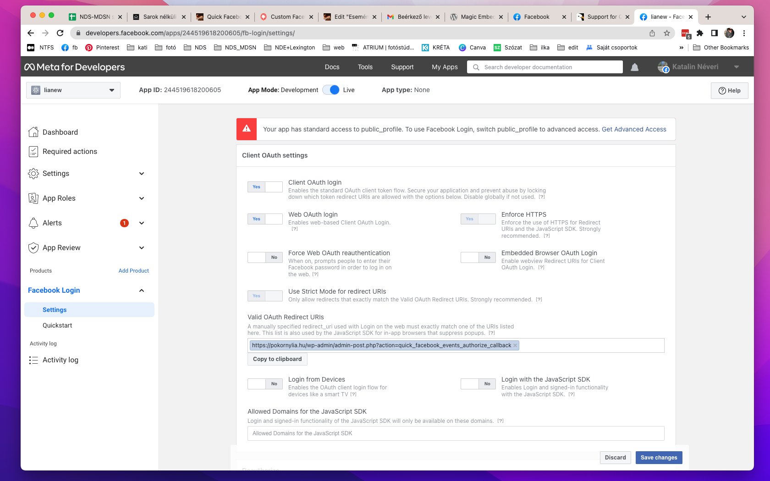The height and width of the screenshot is (481, 770).
Task: Click the Alerts bell icon in sidebar
Action: pyautogui.click(x=33, y=223)
